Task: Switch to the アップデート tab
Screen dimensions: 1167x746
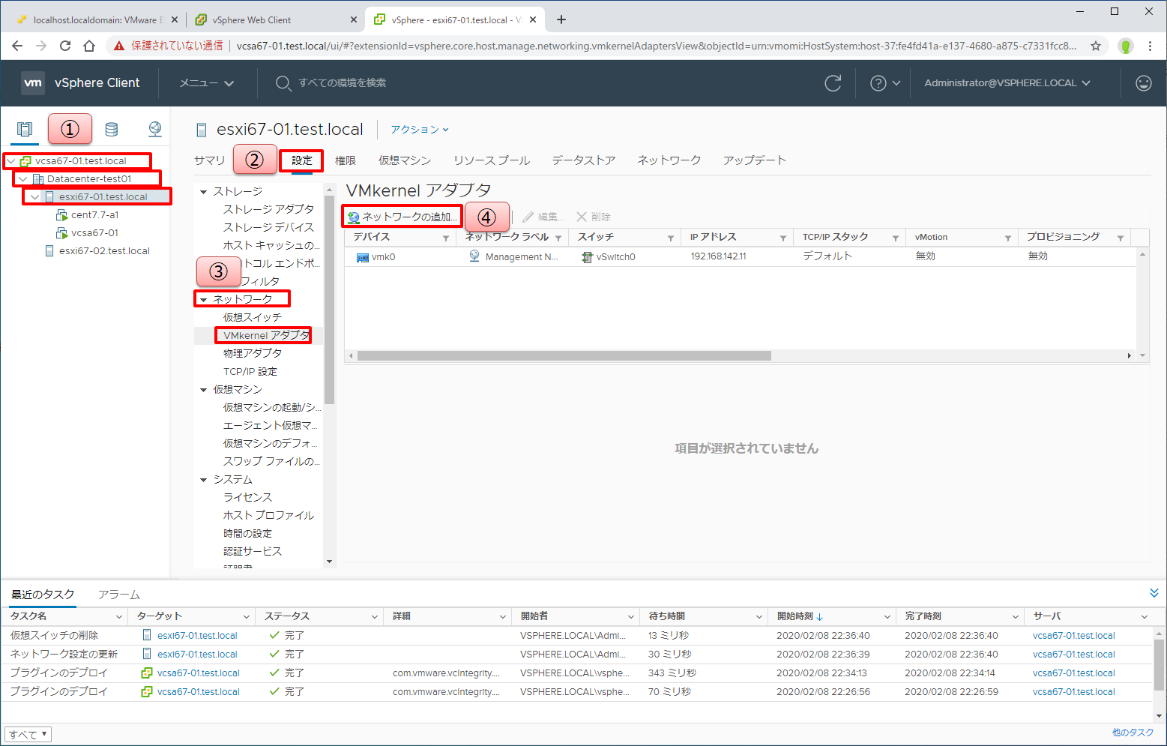Action: (755, 160)
